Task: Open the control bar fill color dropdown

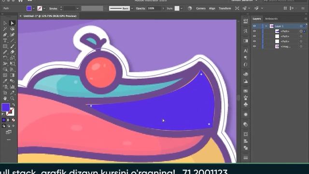Action: [33, 9]
